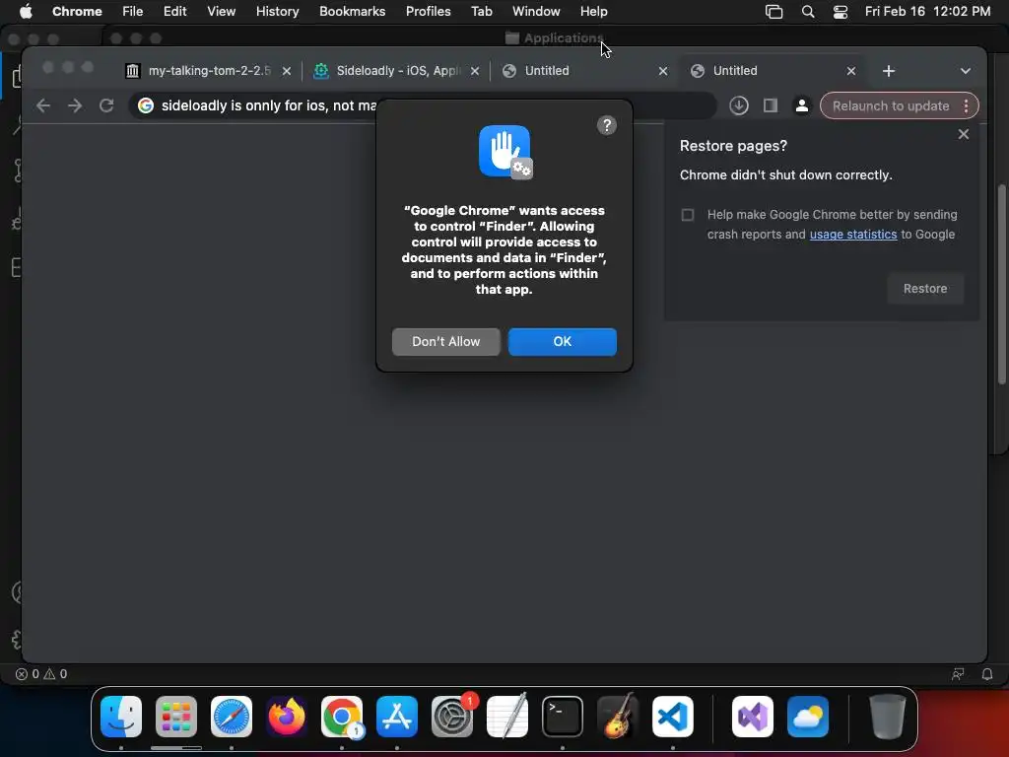The image size is (1009, 757).
Task: Open Chrome's three-dot menu
Action: point(966,105)
